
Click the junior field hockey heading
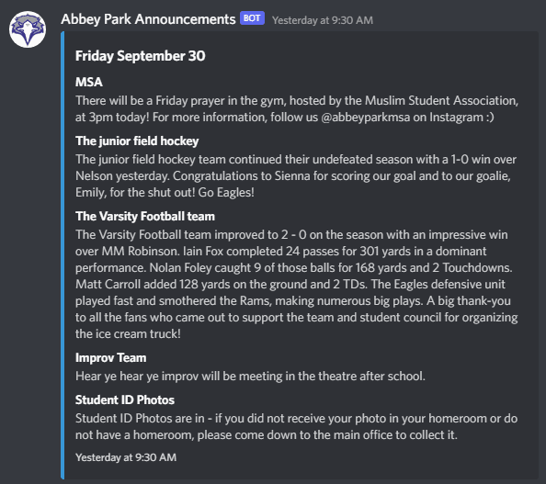pos(137,141)
